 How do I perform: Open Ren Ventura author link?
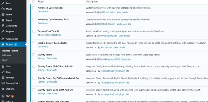click(106, 47)
